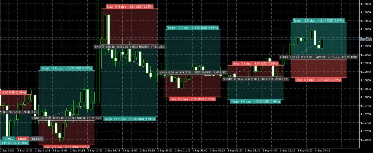This screenshot has height=153, width=373.
Task: Select the 'Target 10.8 pips' label
Action: click(319, 20)
